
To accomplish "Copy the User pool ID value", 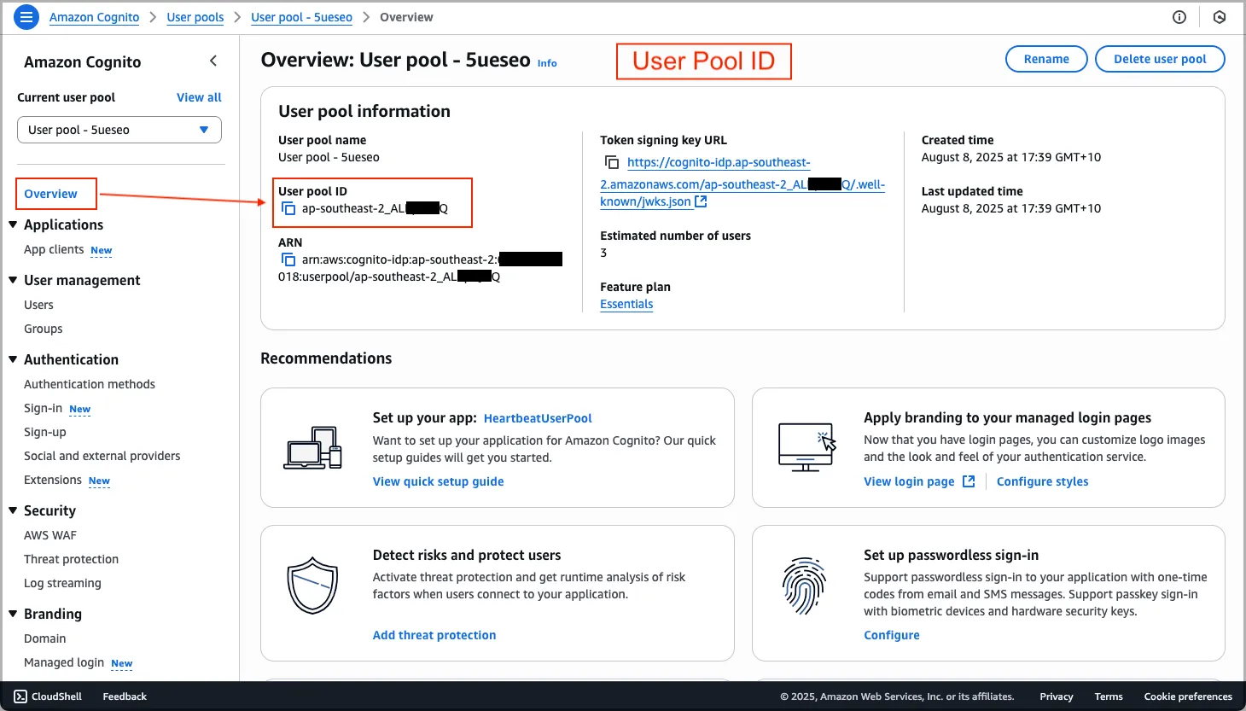I will click(x=288, y=209).
